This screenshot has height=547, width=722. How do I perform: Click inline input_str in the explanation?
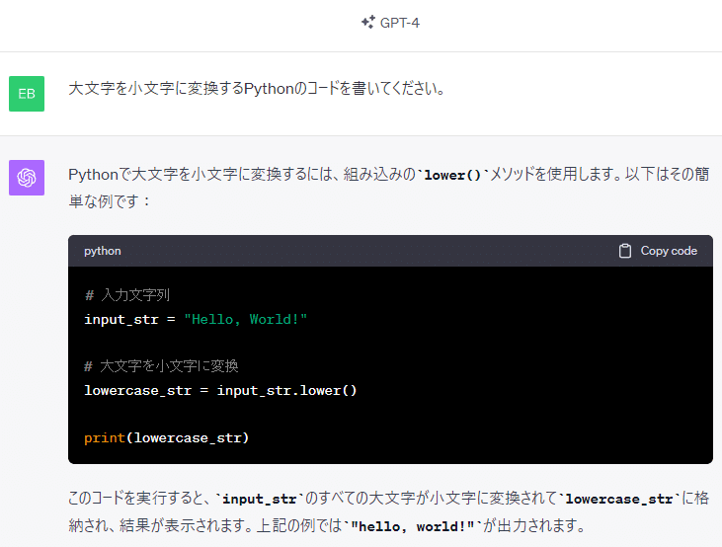coord(258,499)
